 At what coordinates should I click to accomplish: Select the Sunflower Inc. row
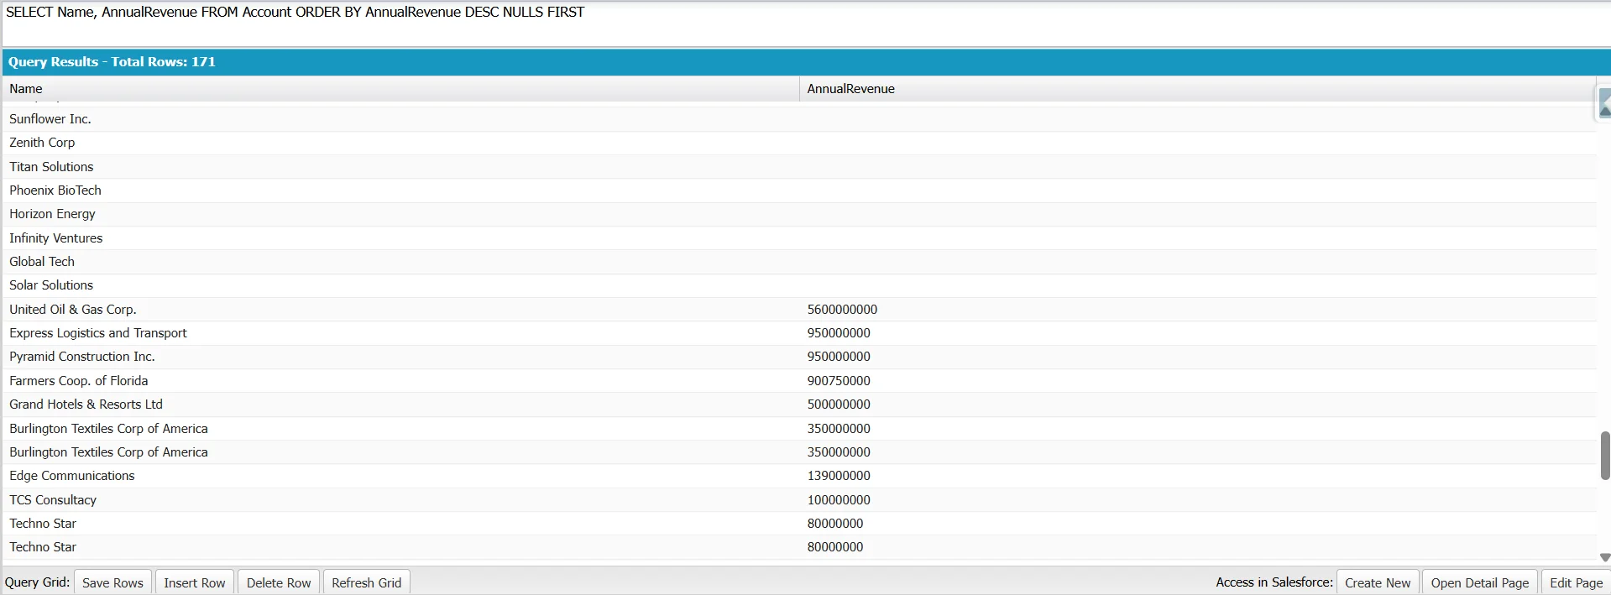(799, 119)
